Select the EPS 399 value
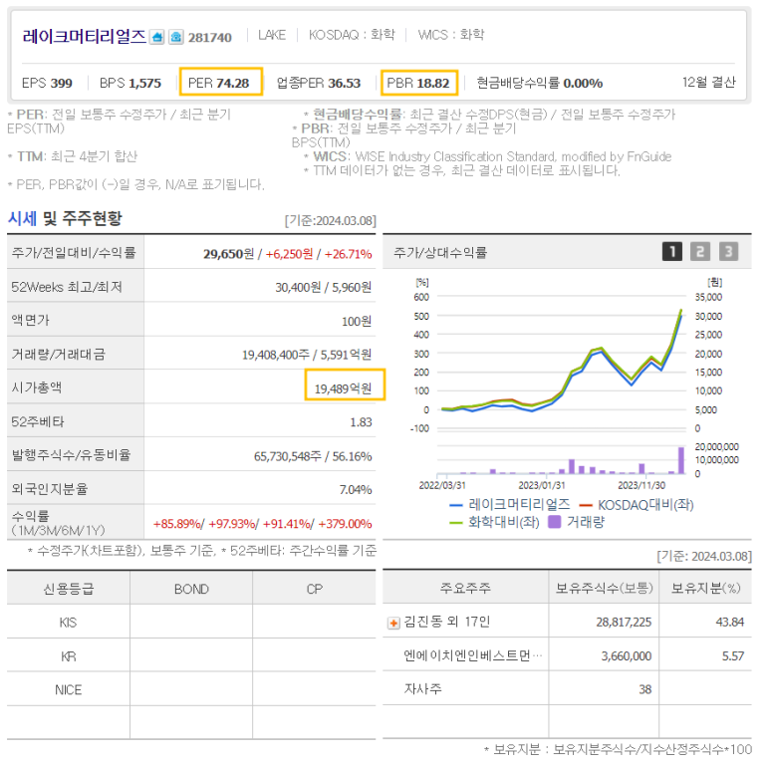The height and width of the screenshot is (769, 770). click(47, 83)
